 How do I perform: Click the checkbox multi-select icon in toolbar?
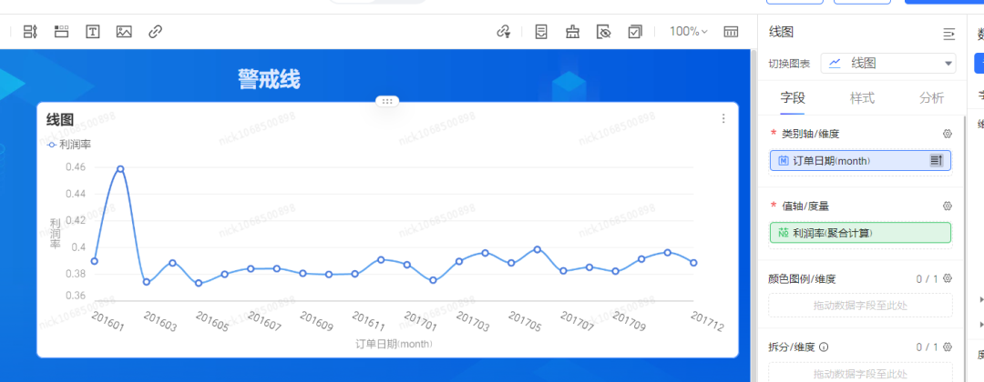coord(635,32)
